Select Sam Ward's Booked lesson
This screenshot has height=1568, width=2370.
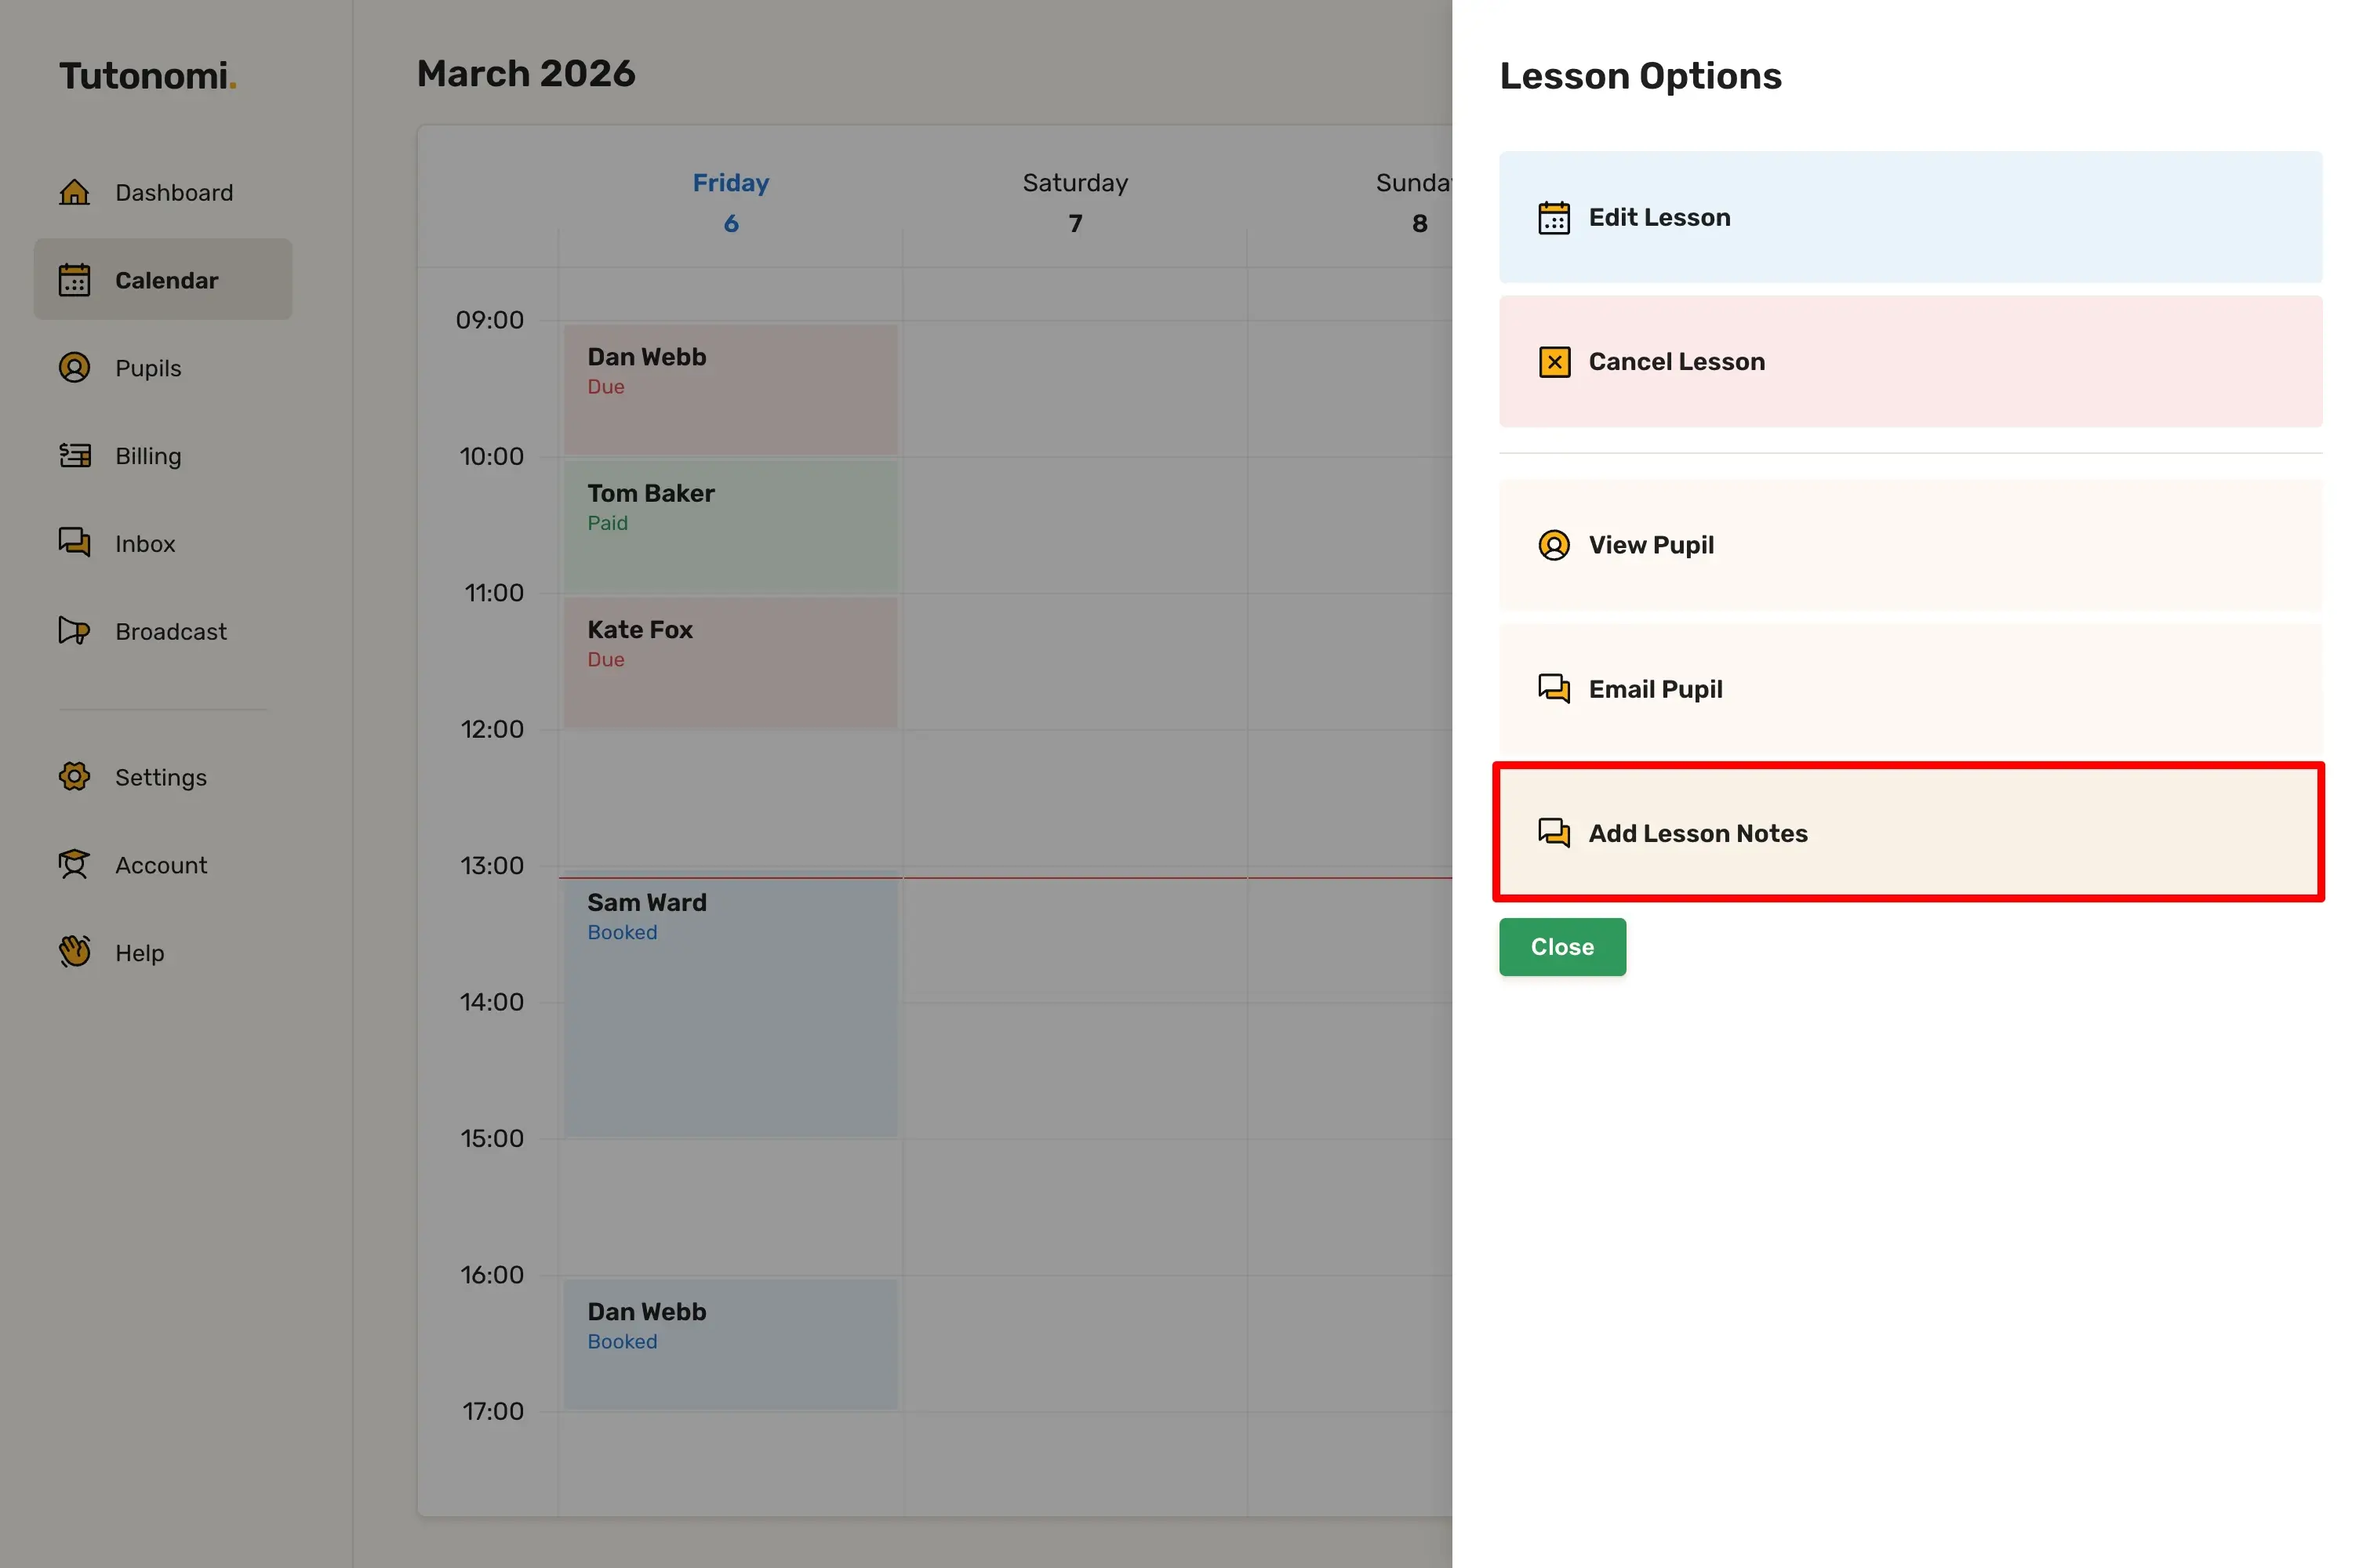730,1005
